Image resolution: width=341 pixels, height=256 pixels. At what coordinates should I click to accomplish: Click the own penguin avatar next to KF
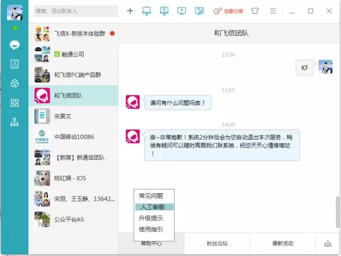coord(326,67)
